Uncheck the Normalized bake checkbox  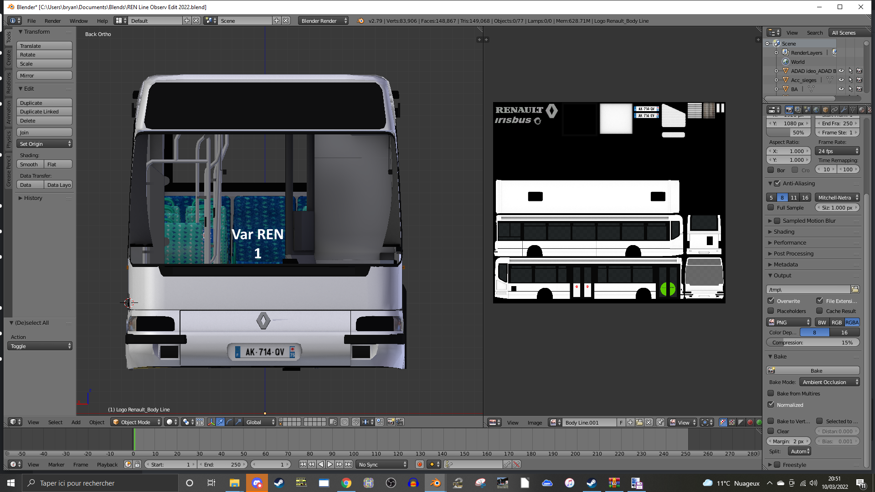click(771, 405)
